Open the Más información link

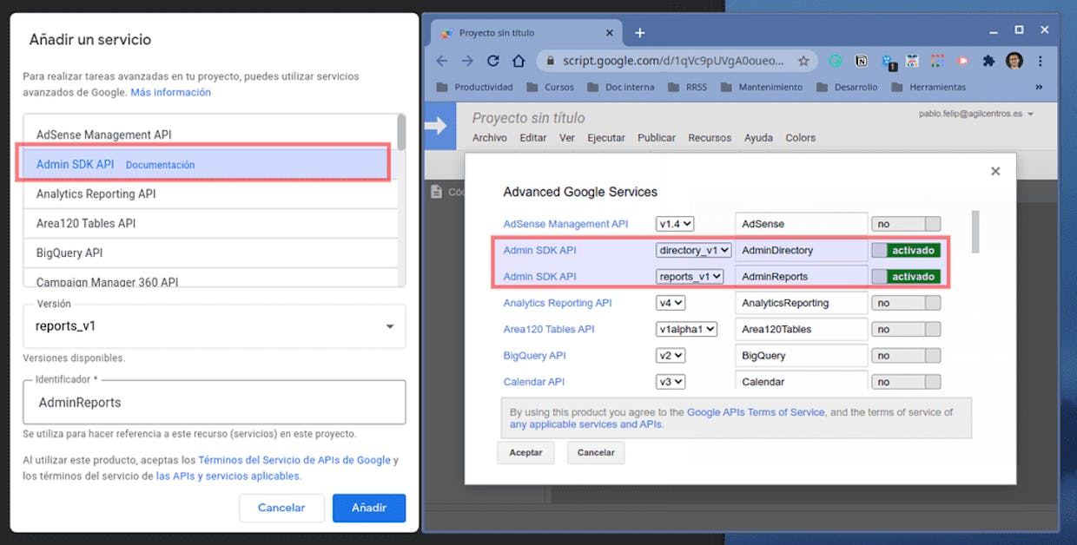[171, 92]
